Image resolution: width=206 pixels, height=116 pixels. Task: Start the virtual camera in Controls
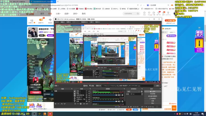[152, 96]
